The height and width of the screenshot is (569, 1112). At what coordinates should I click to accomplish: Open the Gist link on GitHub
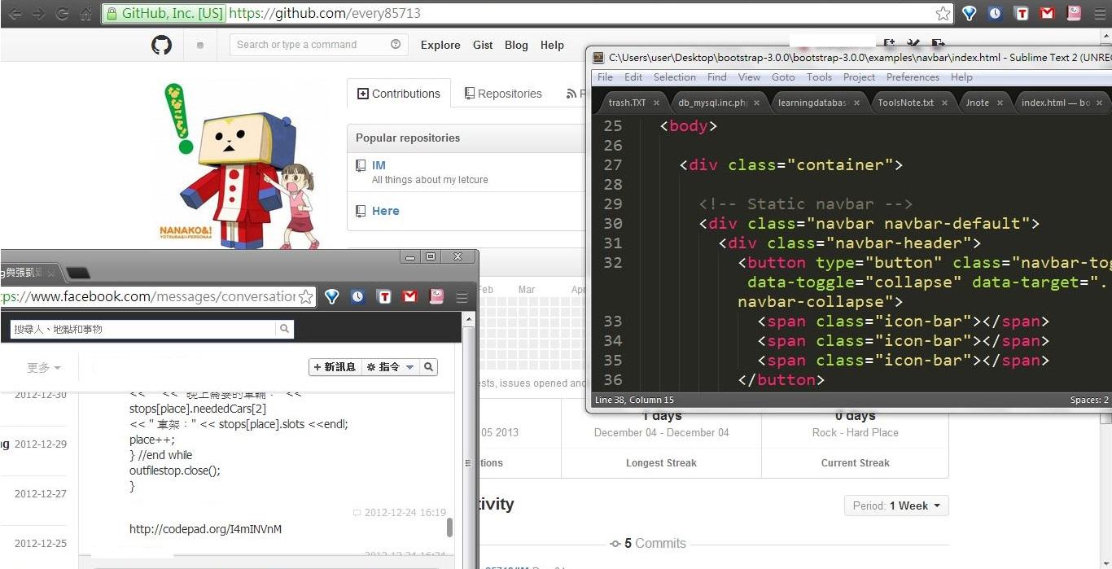pos(483,45)
